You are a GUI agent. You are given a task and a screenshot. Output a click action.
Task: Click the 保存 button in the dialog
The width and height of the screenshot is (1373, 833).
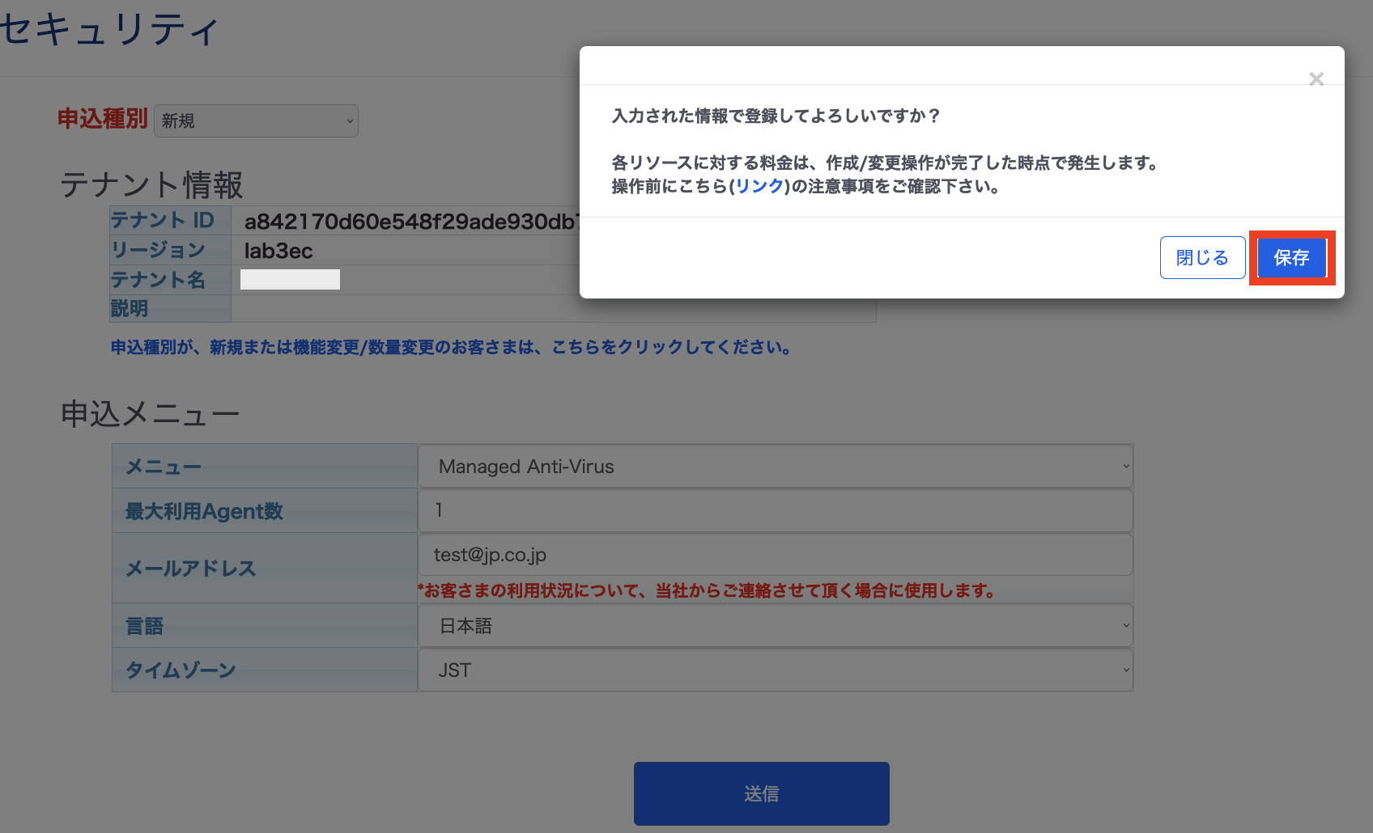(1290, 258)
